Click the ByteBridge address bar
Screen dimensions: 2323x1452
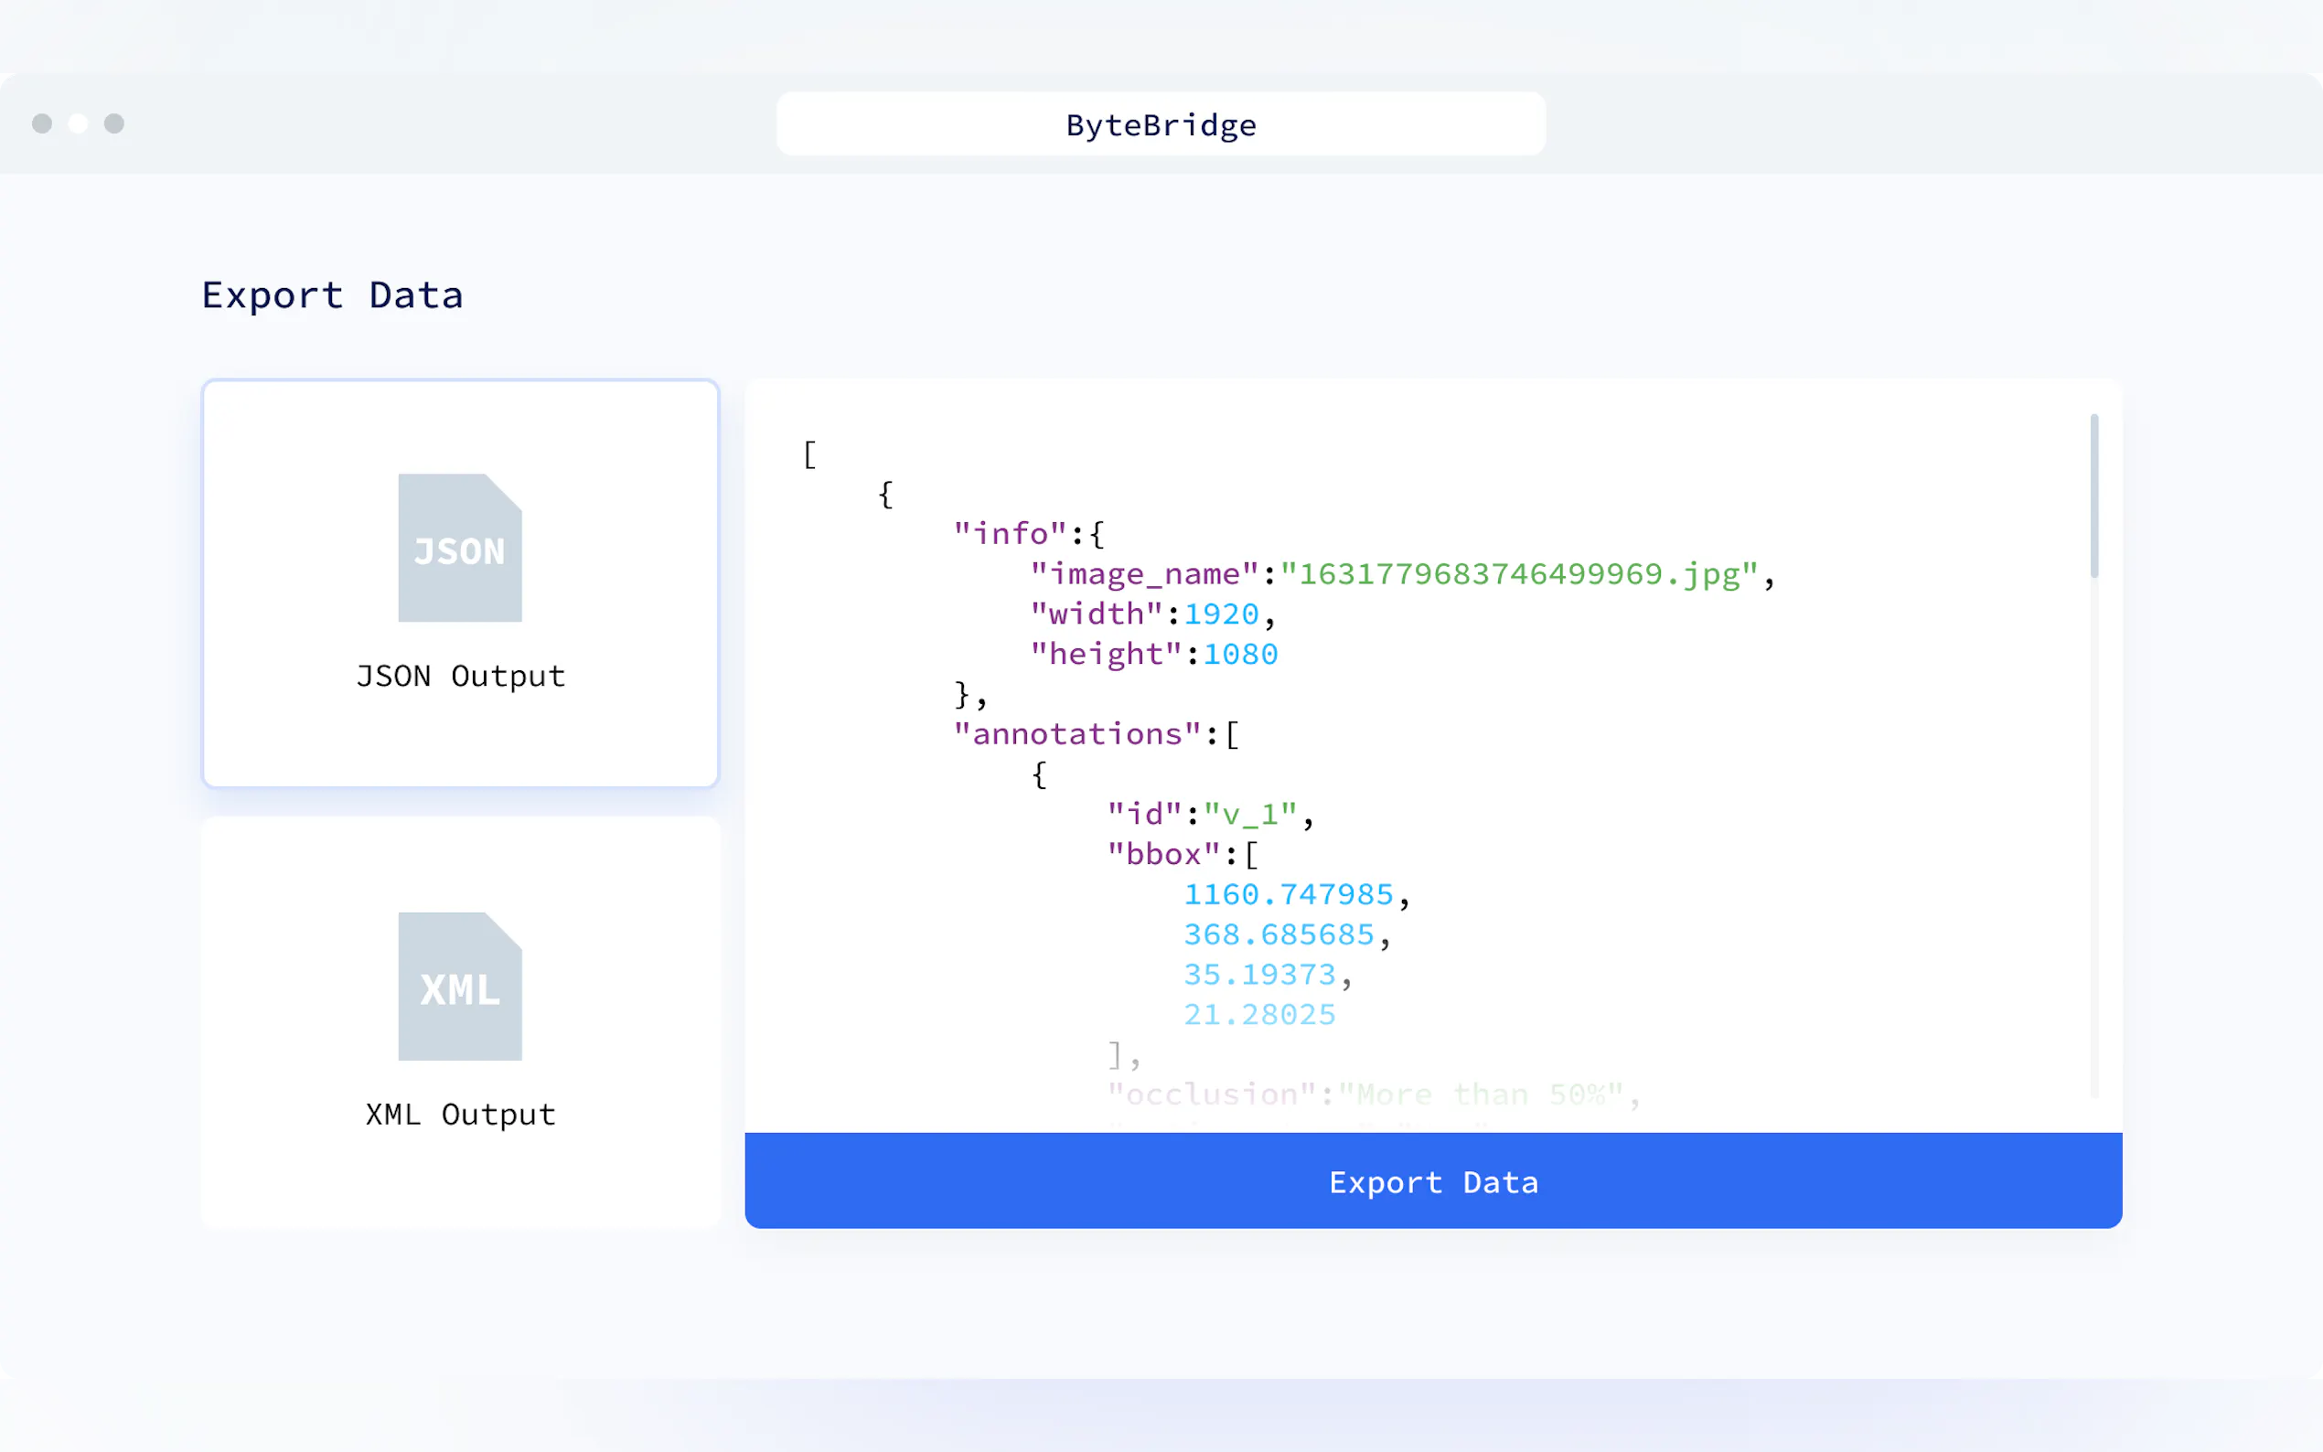coord(1160,125)
